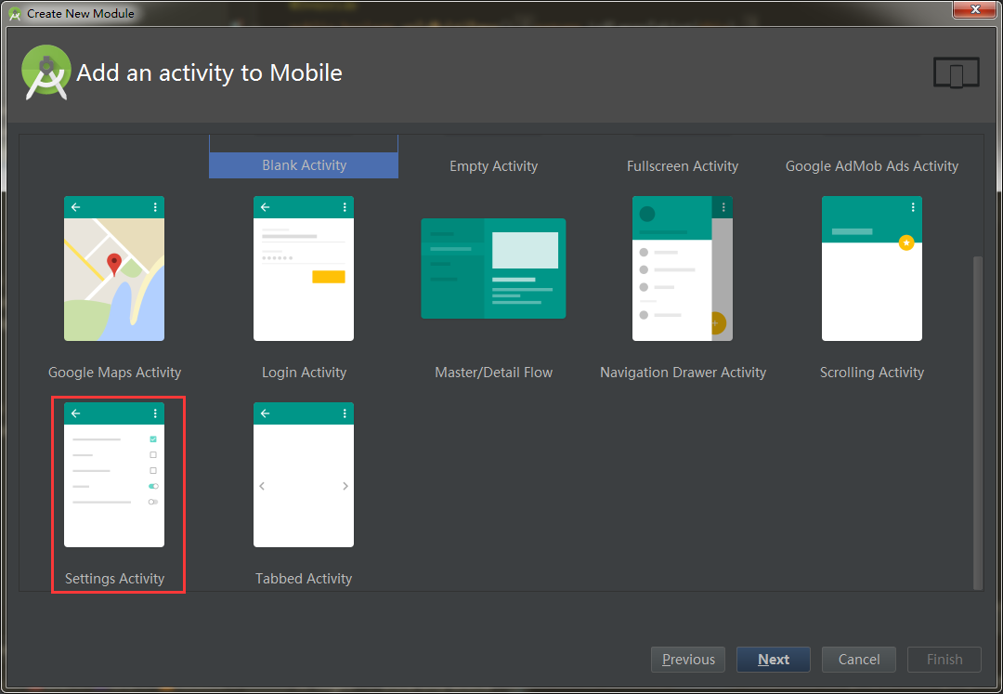The width and height of the screenshot is (1003, 694).
Task: Click the device frame icon at top right
Action: [x=956, y=72]
